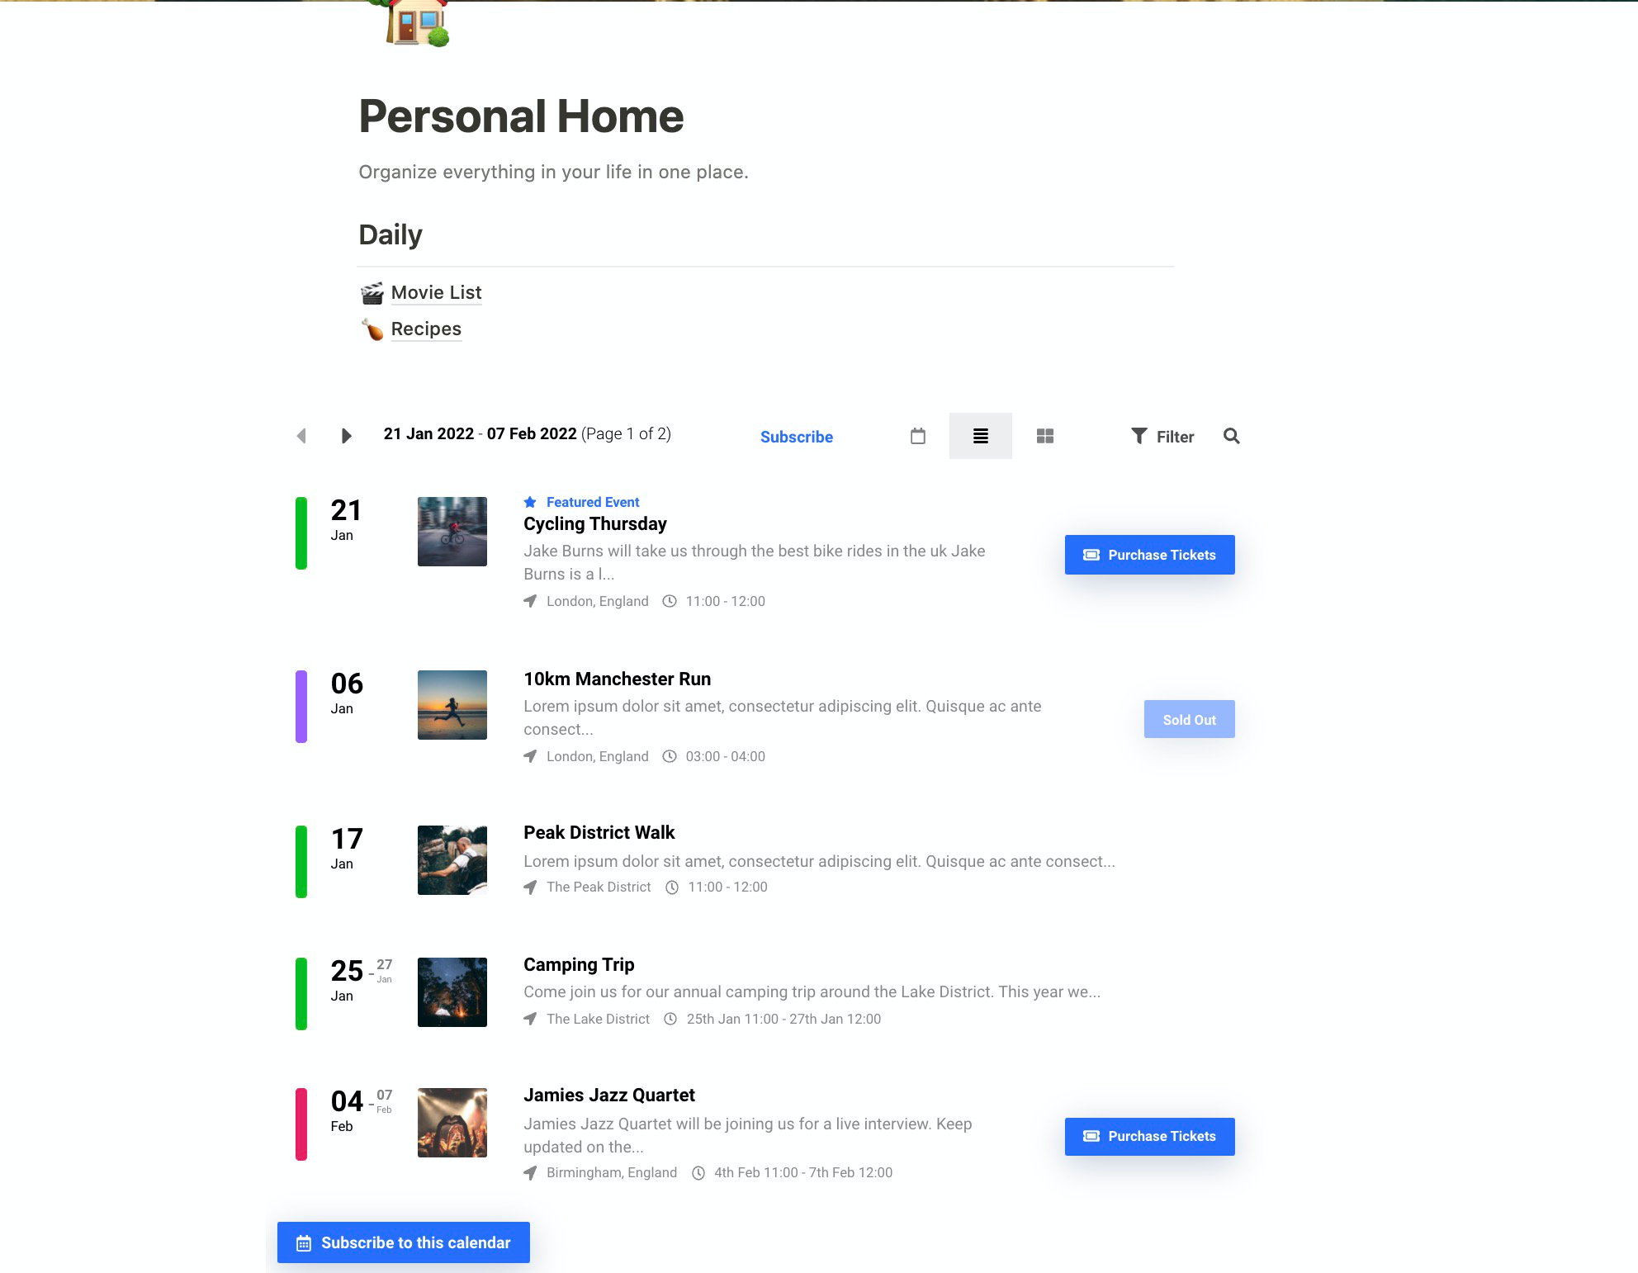Purchase tickets for Cycling Thursday
The image size is (1638, 1273).
tap(1150, 556)
